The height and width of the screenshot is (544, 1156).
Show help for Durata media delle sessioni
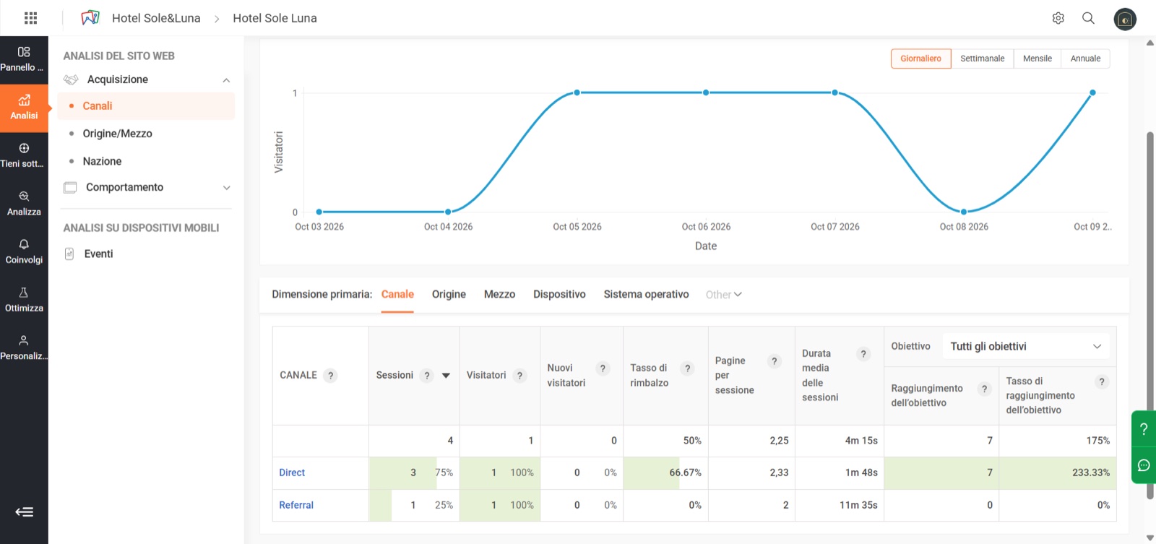[x=863, y=354]
